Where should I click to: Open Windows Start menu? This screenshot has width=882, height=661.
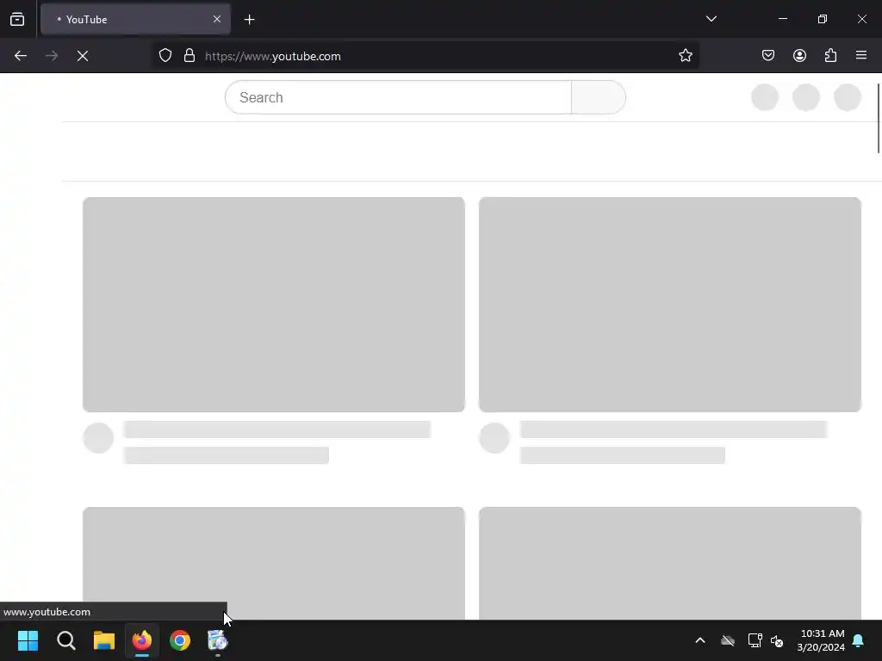click(x=28, y=640)
